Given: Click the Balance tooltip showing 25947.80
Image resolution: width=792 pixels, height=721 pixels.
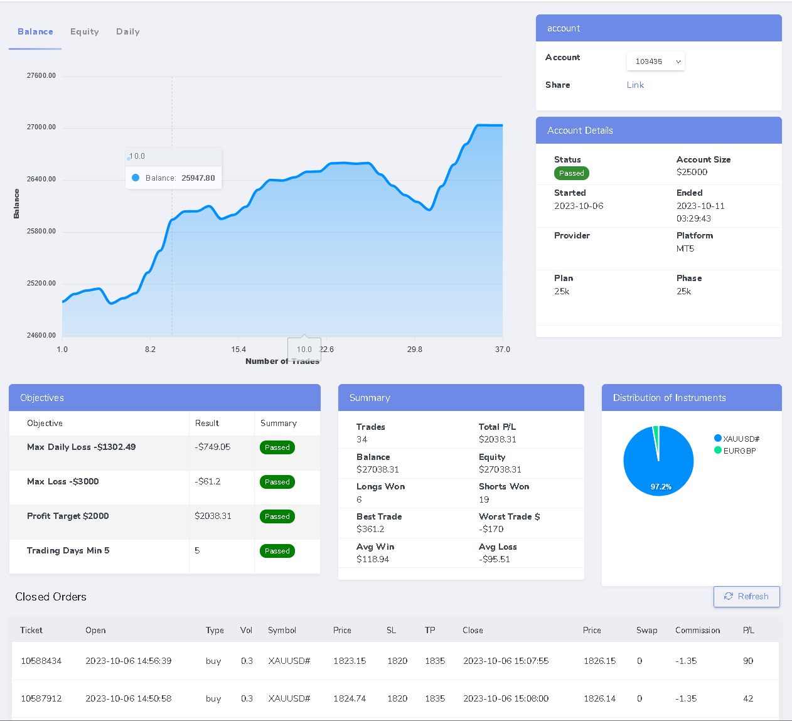Looking at the screenshot, I should pyautogui.click(x=173, y=178).
